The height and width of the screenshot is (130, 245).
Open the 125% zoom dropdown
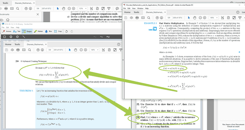[x=83, y=8]
